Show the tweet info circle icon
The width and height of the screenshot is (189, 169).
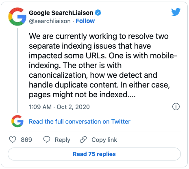pyautogui.click(x=176, y=107)
